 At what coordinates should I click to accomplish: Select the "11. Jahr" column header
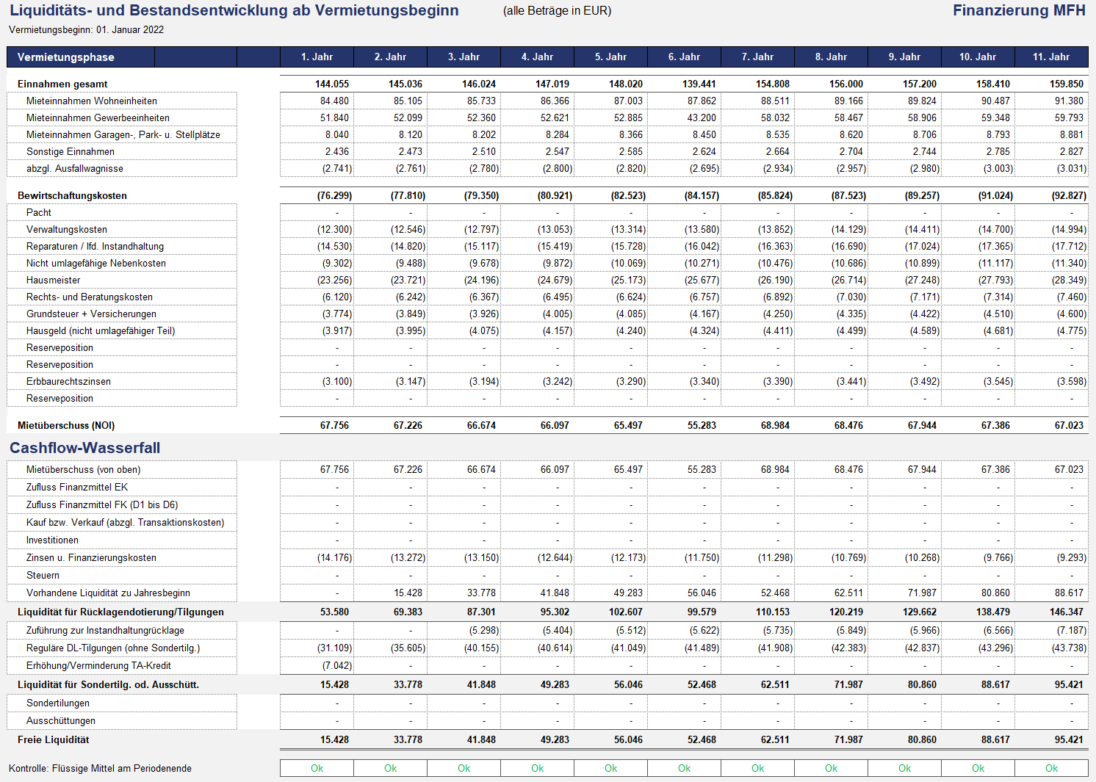[1051, 57]
